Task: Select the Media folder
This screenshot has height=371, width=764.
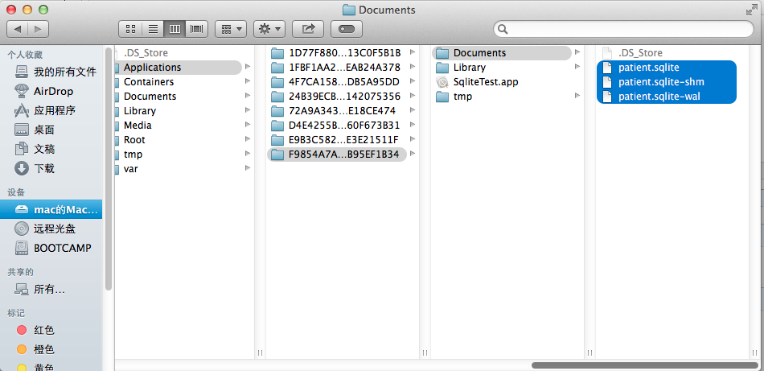Action: click(x=138, y=126)
